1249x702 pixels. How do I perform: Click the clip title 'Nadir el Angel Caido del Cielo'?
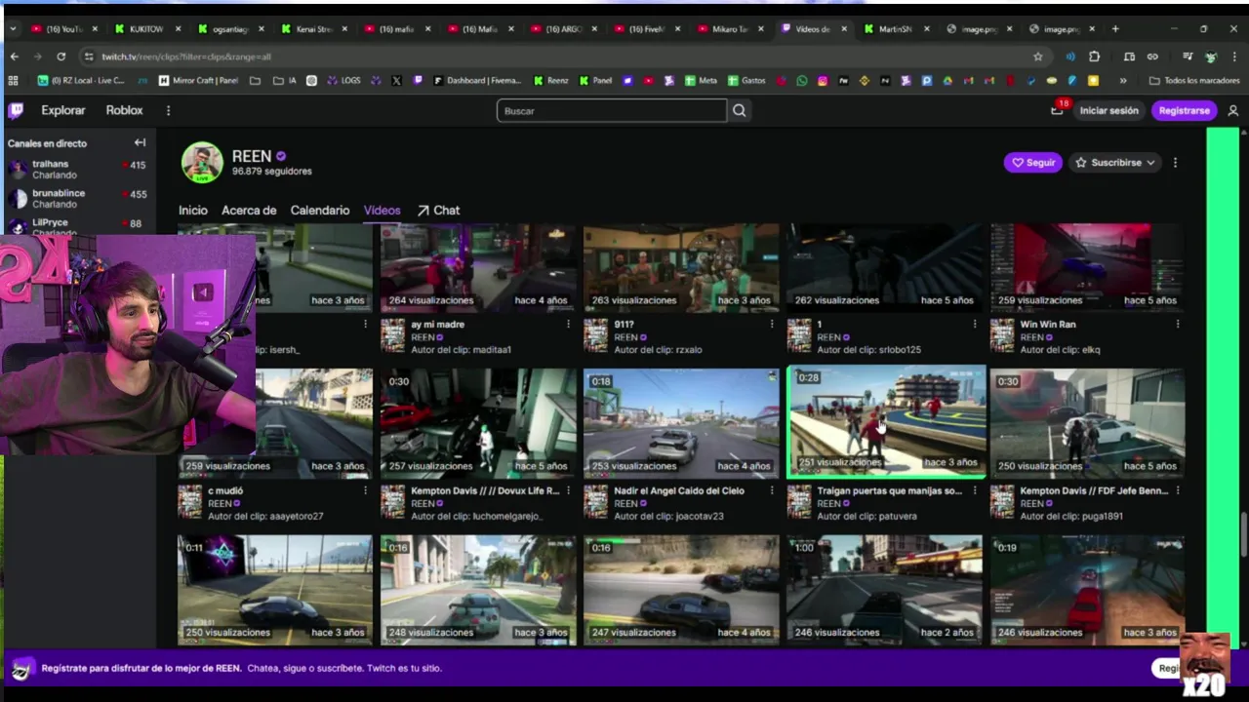(679, 490)
